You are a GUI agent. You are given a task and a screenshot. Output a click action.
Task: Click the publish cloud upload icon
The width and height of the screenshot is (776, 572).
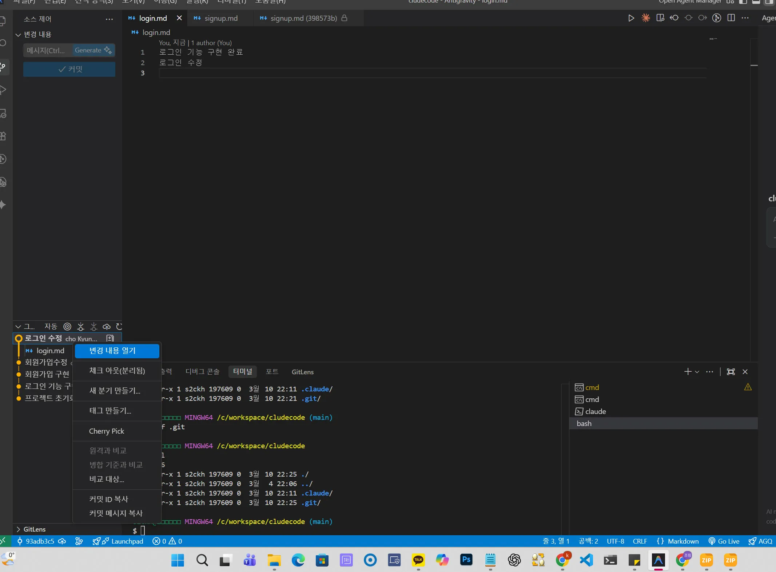click(107, 327)
